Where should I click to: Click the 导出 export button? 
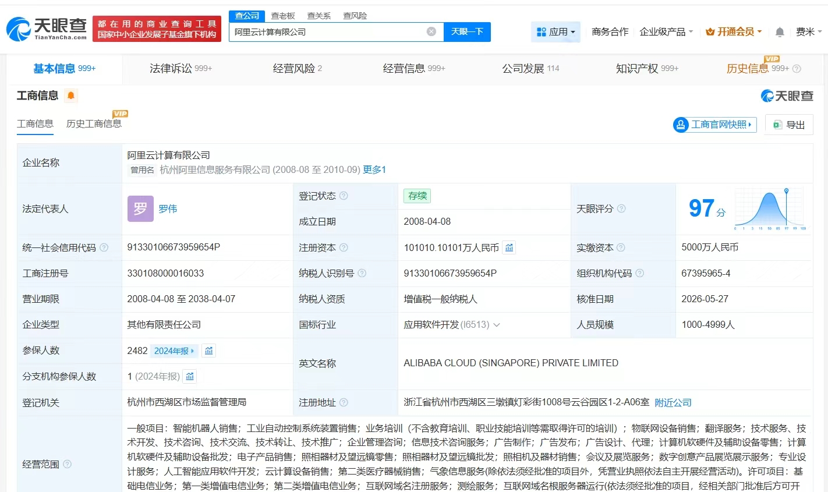click(x=789, y=125)
